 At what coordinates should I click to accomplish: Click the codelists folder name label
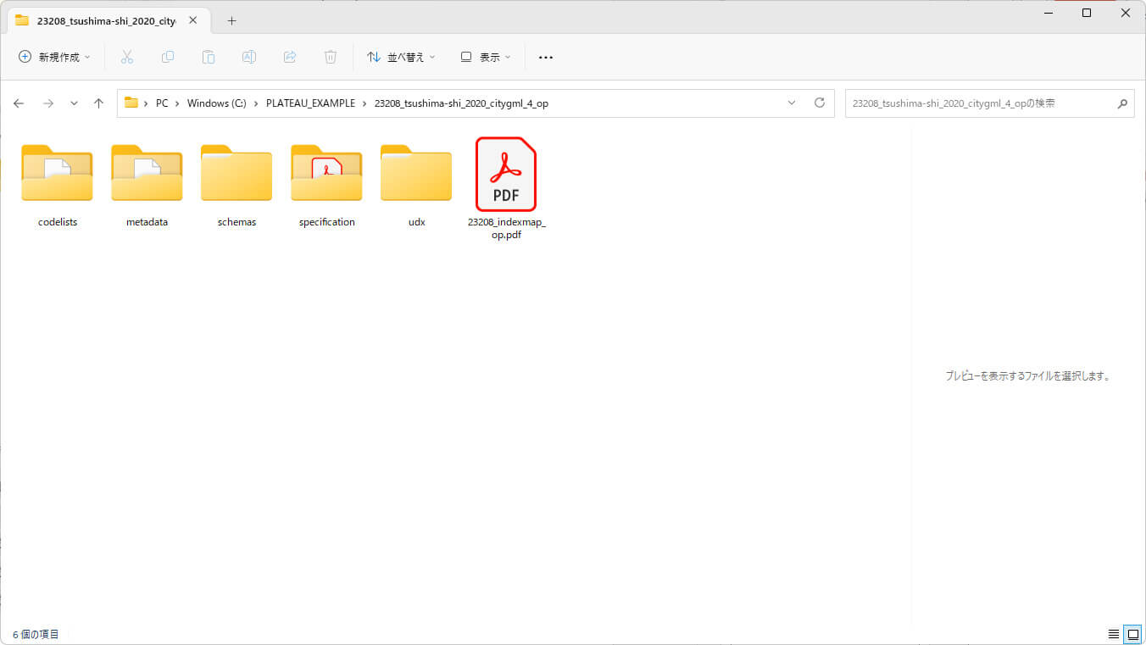point(58,222)
